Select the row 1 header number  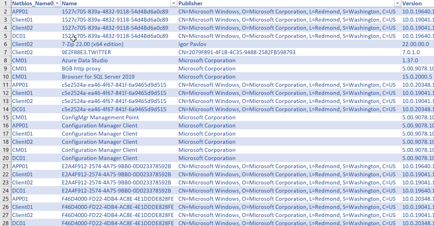tap(5, 3)
